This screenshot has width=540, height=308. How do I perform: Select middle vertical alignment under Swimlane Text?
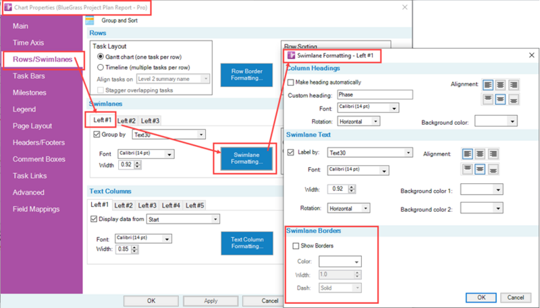tap(480, 168)
